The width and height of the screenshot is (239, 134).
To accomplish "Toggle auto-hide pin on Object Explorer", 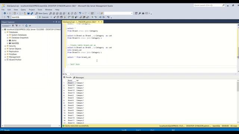I will click(56, 22).
